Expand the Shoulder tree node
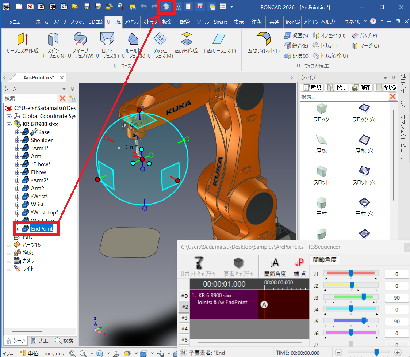Screen dimensions: 410x357 pos(17,140)
